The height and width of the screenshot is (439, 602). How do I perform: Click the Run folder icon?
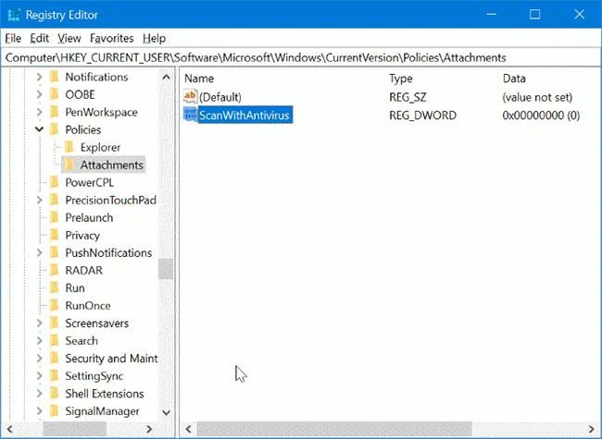pyautogui.click(x=55, y=288)
